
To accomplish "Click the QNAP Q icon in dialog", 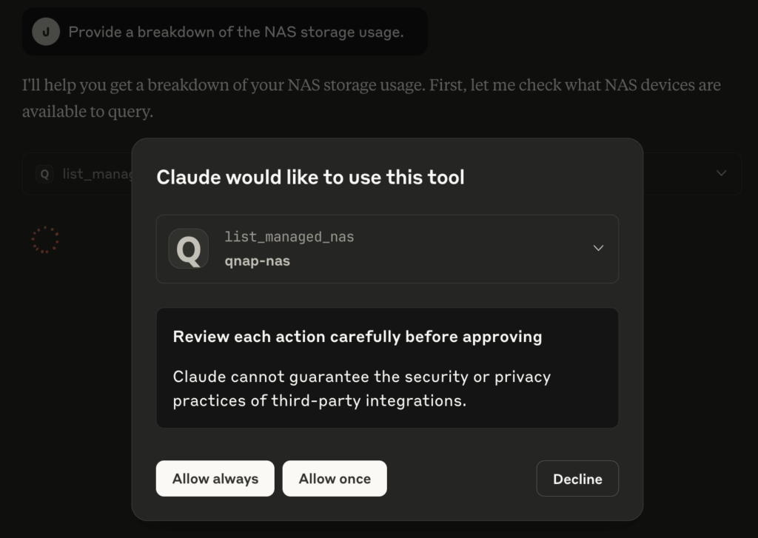I will (189, 249).
